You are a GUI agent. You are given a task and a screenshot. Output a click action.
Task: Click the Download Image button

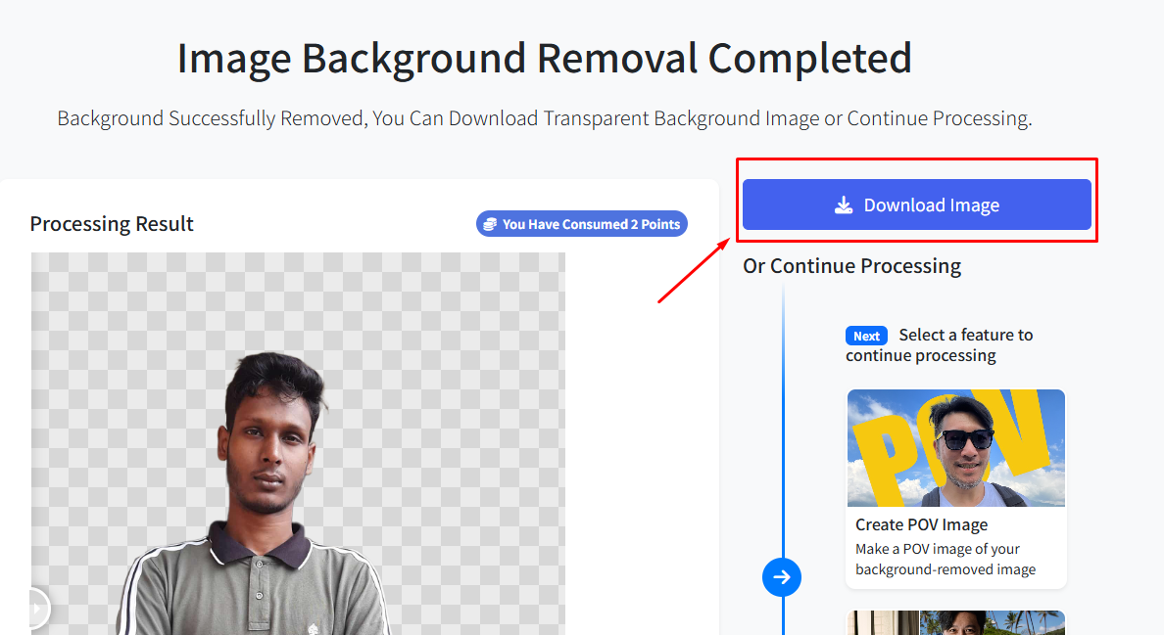916,204
